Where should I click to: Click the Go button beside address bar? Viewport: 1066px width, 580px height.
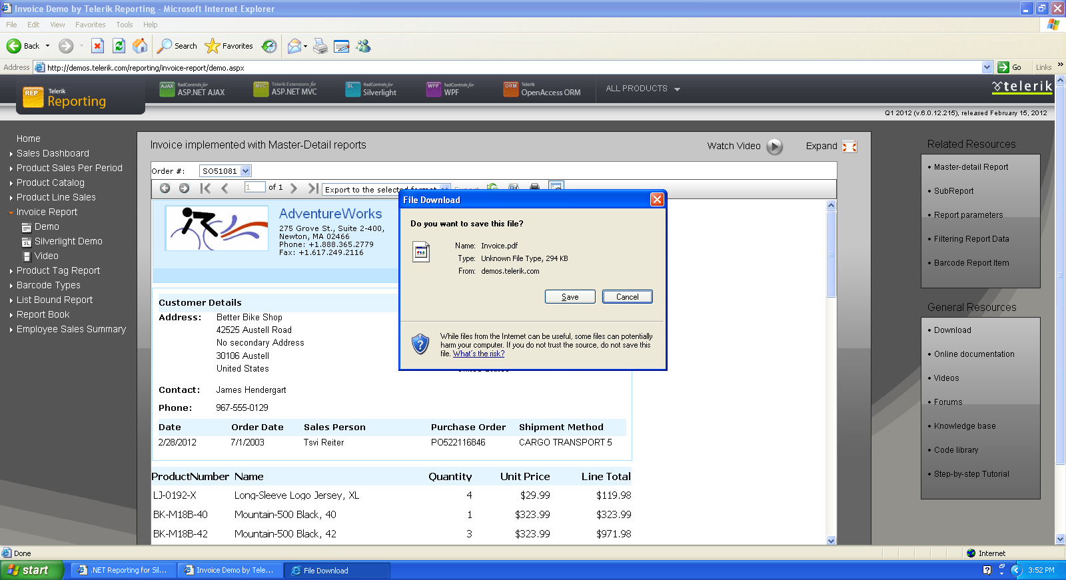(1009, 67)
